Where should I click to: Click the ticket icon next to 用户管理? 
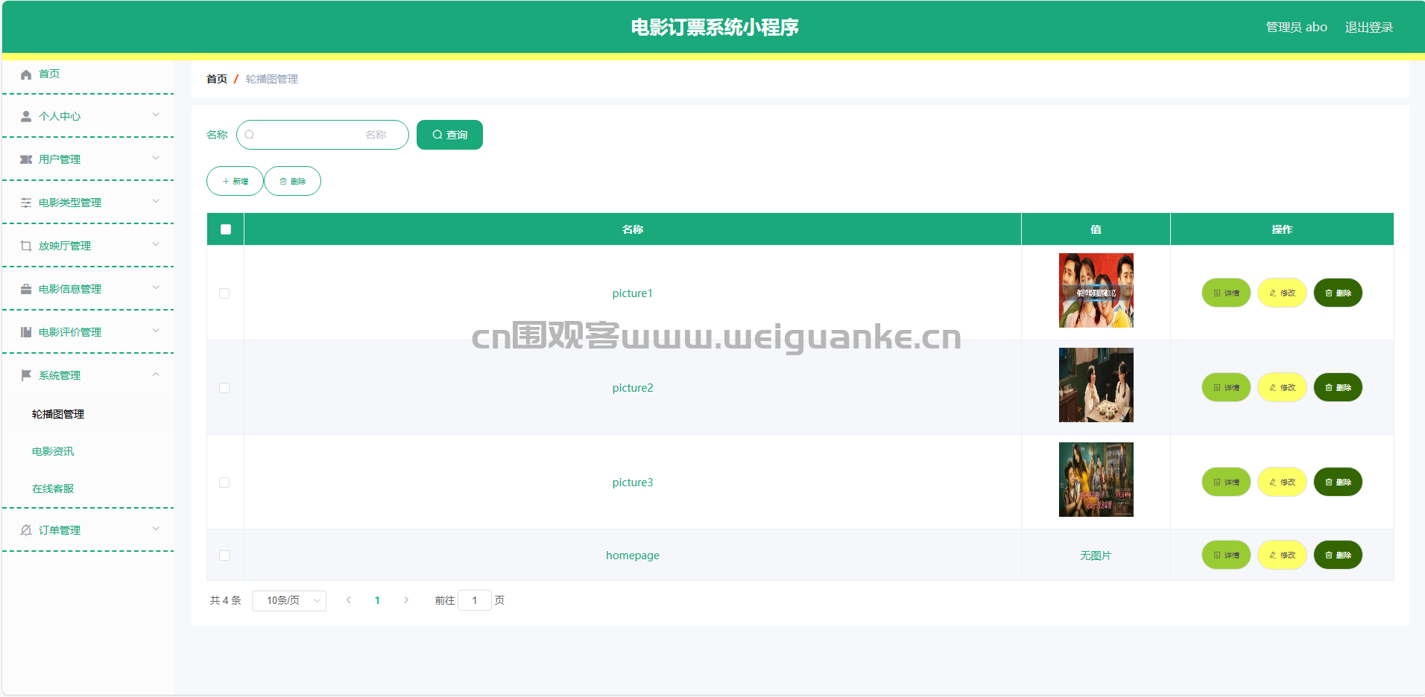pyautogui.click(x=26, y=159)
